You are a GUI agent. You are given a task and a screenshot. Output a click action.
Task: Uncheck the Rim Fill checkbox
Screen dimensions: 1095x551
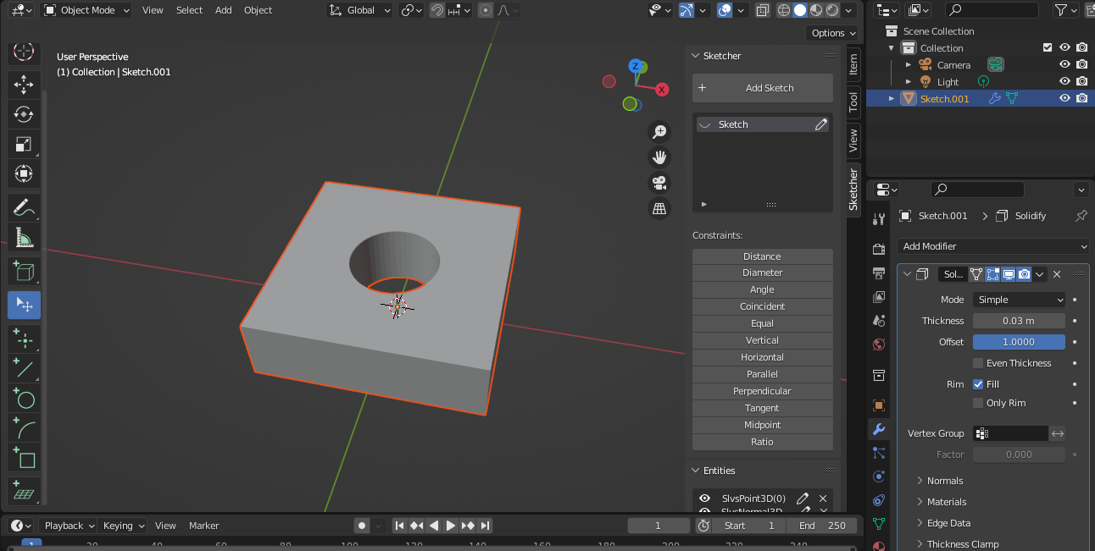click(978, 384)
